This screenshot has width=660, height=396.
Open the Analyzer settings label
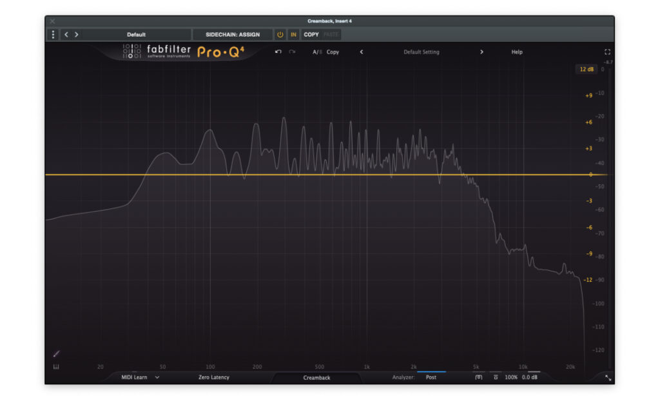(x=403, y=377)
